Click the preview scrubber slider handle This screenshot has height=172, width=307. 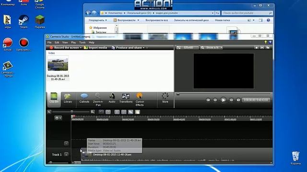[x=178, y=94]
